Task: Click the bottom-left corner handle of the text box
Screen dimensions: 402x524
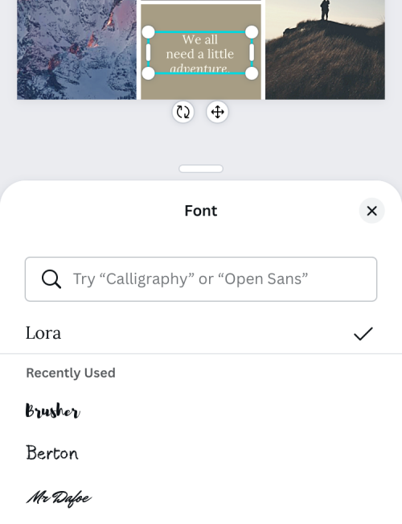Action: point(149,73)
